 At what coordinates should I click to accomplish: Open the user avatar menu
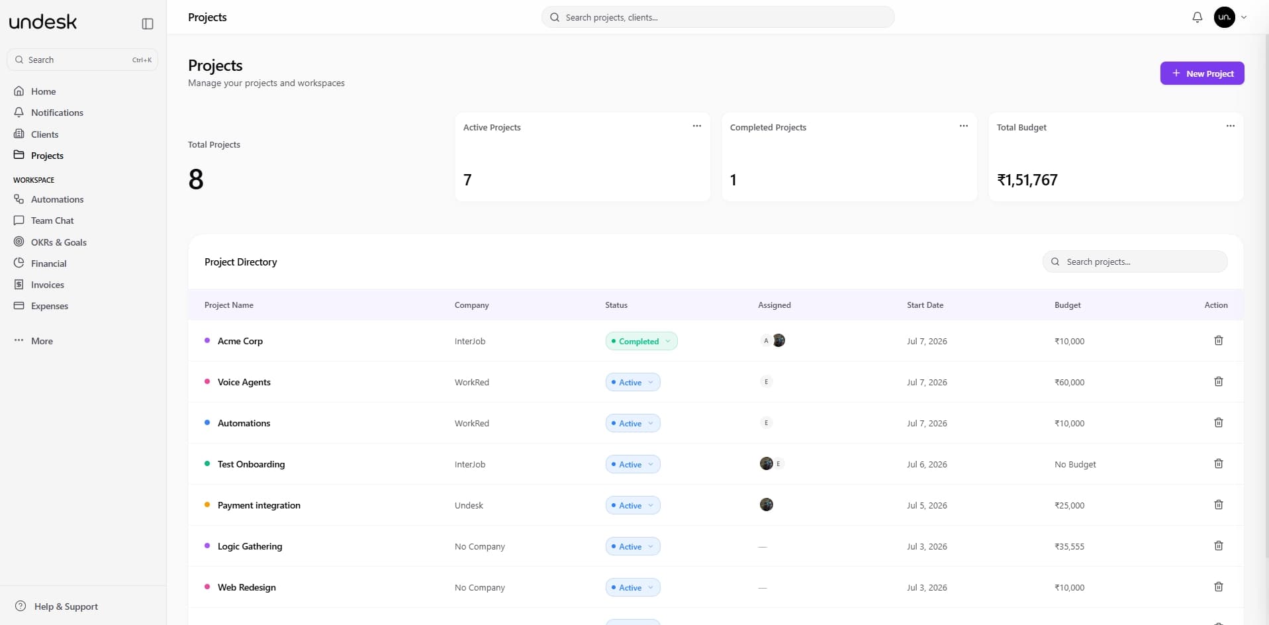pyautogui.click(x=1224, y=17)
